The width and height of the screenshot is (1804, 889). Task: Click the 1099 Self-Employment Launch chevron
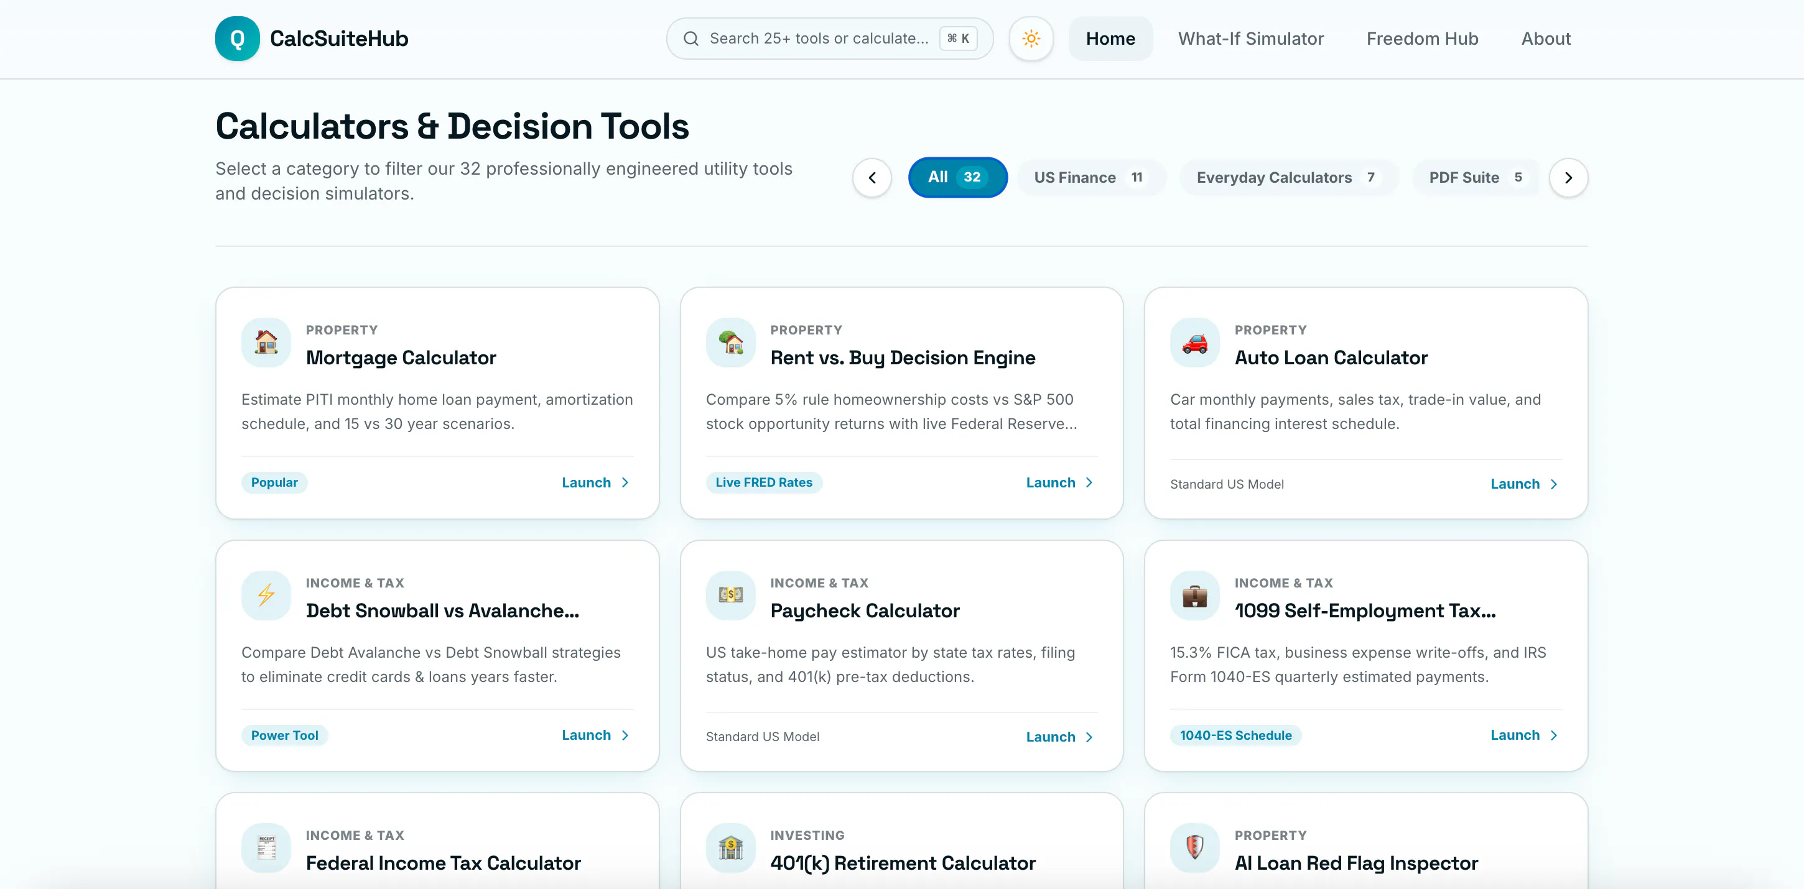pyautogui.click(x=1554, y=735)
